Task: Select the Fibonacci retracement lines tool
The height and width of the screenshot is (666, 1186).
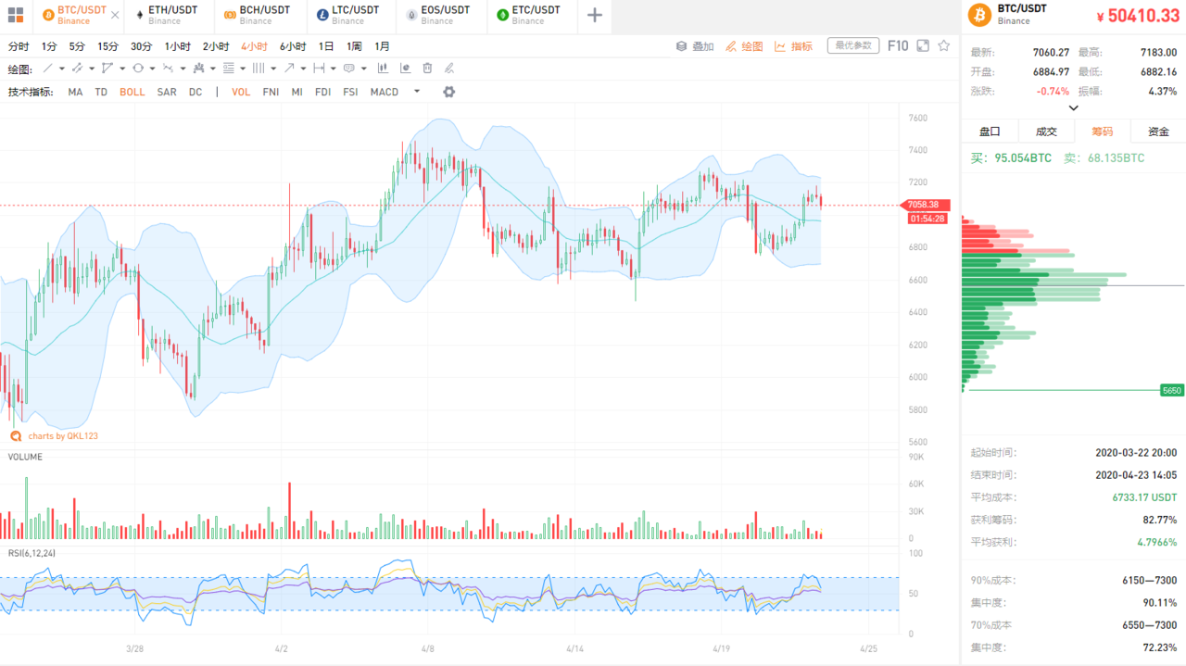Action: 229,68
